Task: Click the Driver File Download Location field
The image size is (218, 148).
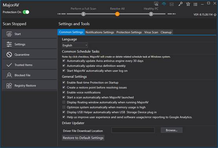Action: click(x=133, y=130)
